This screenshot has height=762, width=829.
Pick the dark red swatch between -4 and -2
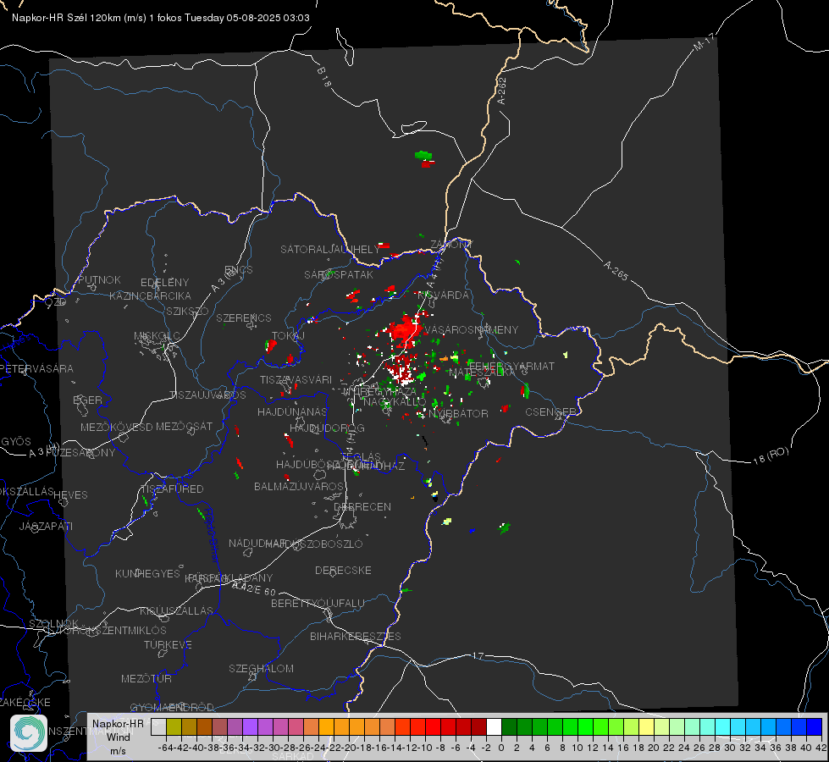478,727
